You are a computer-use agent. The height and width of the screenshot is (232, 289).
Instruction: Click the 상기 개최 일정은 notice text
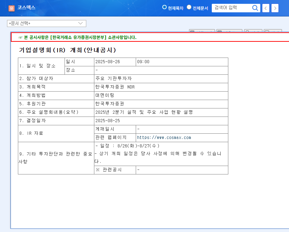pos(158,157)
